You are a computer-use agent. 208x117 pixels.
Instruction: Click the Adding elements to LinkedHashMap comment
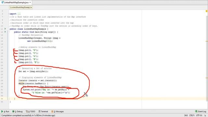[x=37, y=47]
